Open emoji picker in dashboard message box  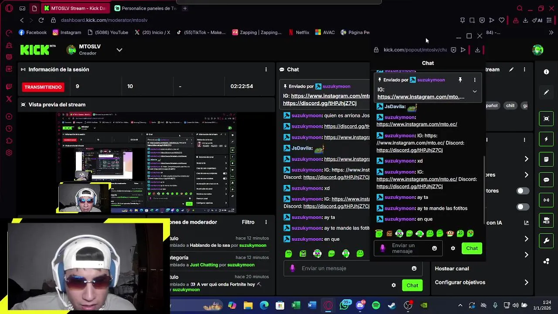(x=414, y=268)
